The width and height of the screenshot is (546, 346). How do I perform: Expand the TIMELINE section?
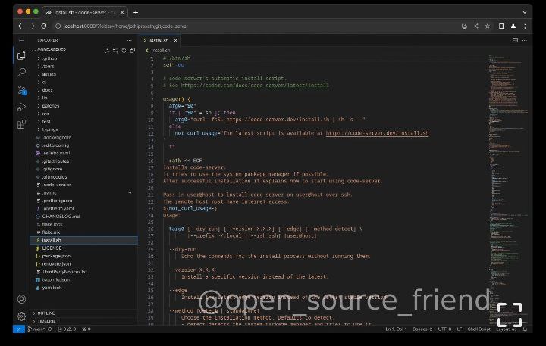tap(84, 321)
